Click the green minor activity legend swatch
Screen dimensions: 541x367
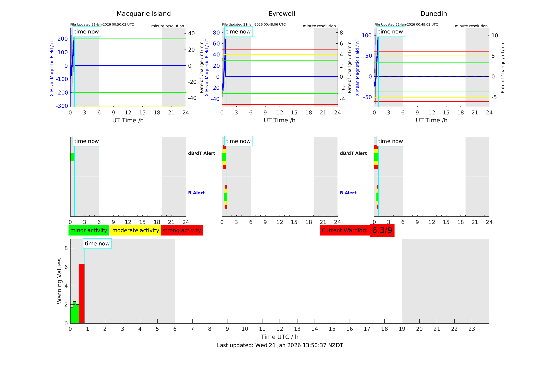tap(88, 230)
